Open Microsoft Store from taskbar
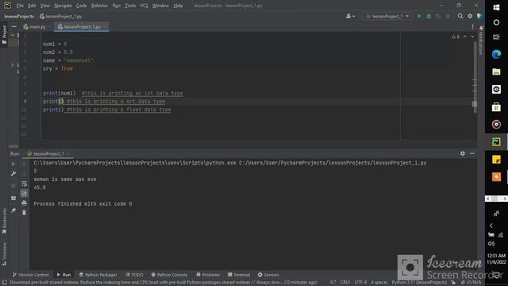The width and height of the screenshot is (508, 286). coord(496,106)
